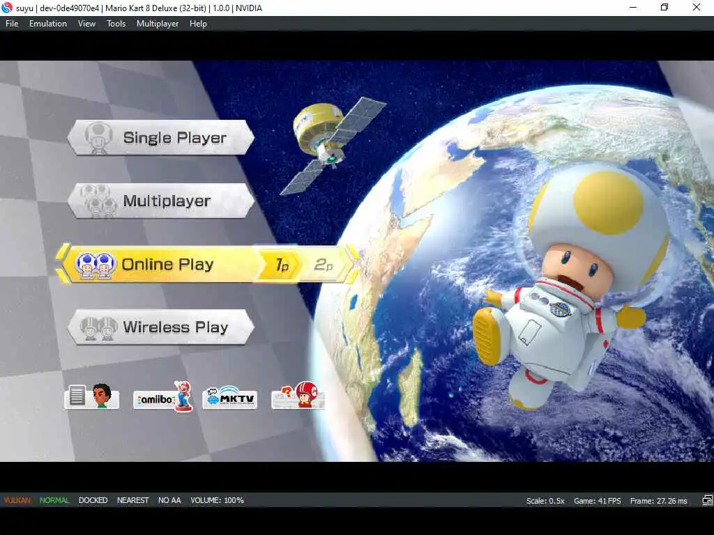
Task: Click the Toad icon on Single Player
Action: tap(98, 137)
